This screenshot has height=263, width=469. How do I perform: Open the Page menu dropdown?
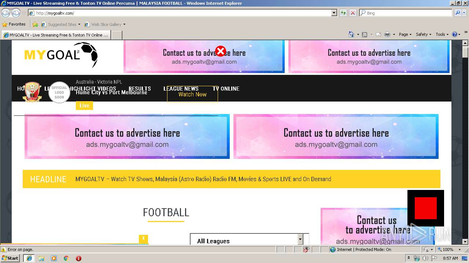click(x=405, y=34)
